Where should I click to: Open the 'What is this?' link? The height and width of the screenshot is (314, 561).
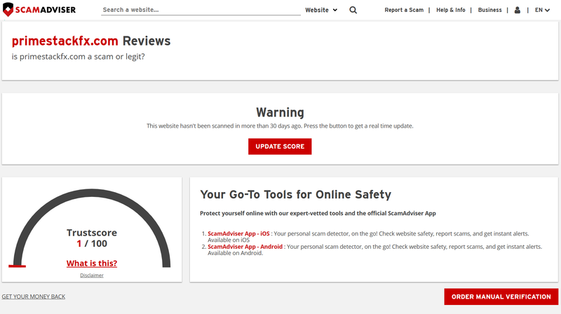[92, 264]
